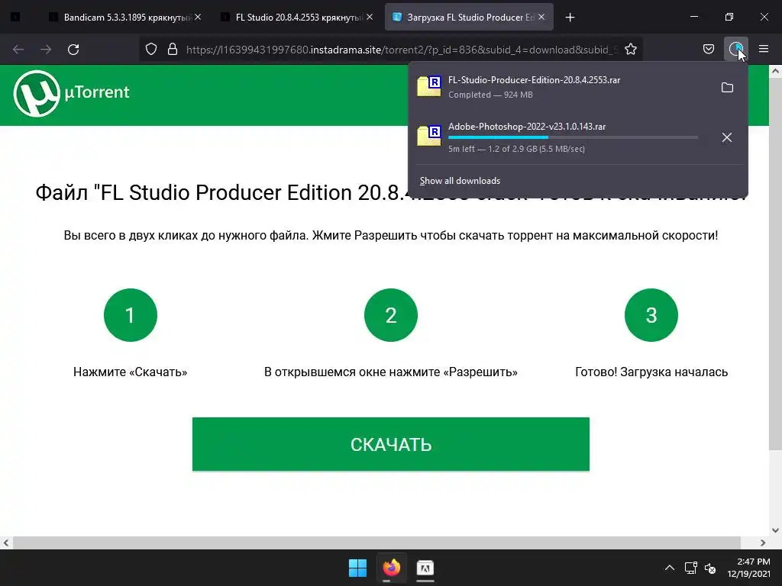Screen dimensions: 782x586
Task: Click Готово! Загрузка началась text
Action: tap(651, 372)
